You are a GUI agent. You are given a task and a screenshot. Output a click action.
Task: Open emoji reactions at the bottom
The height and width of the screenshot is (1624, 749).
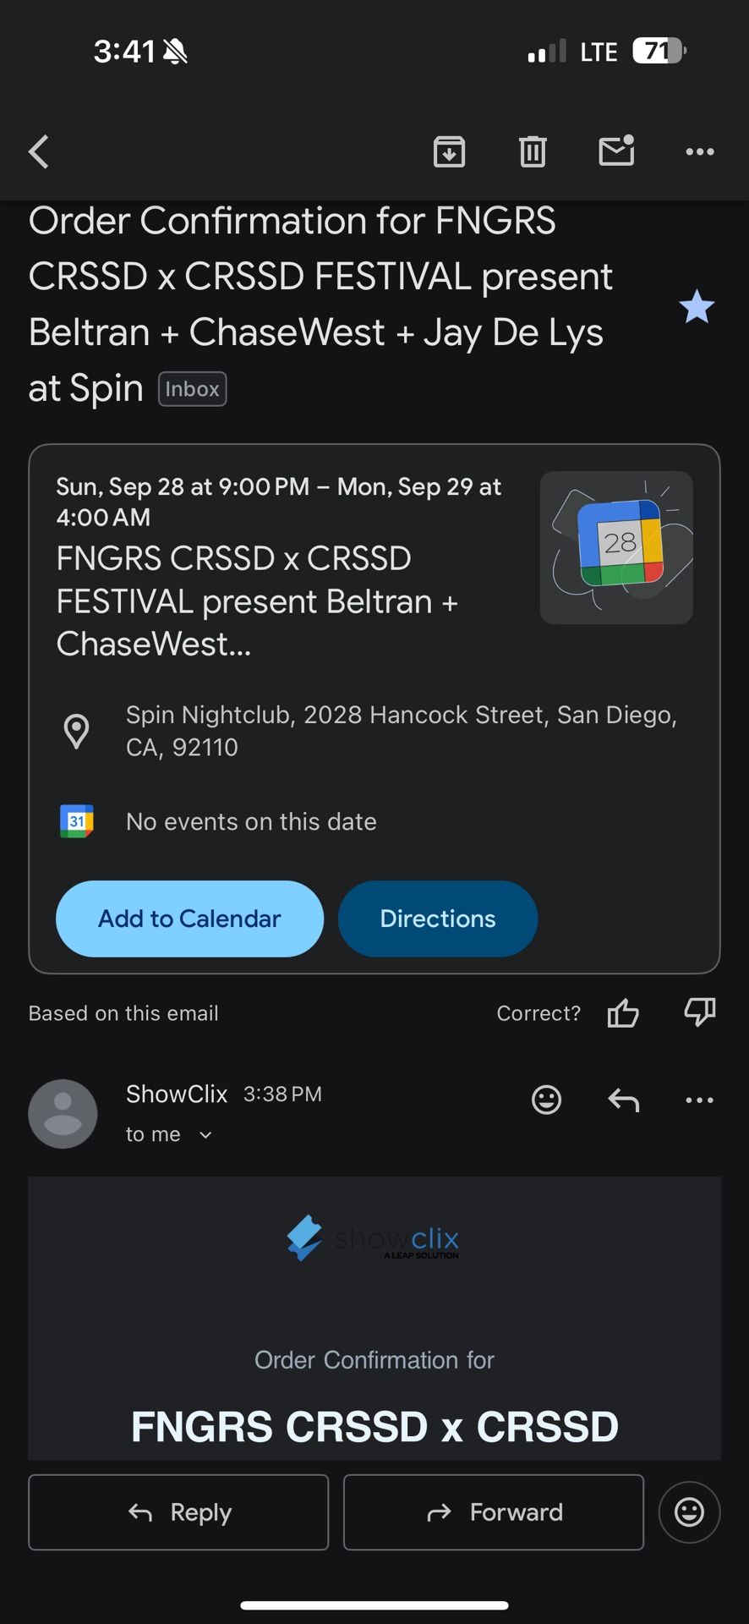(x=689, y=1512)
